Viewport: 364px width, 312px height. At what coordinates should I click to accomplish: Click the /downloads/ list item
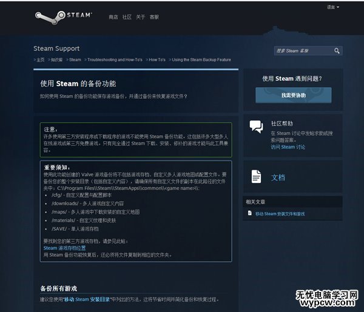(87, 204)
